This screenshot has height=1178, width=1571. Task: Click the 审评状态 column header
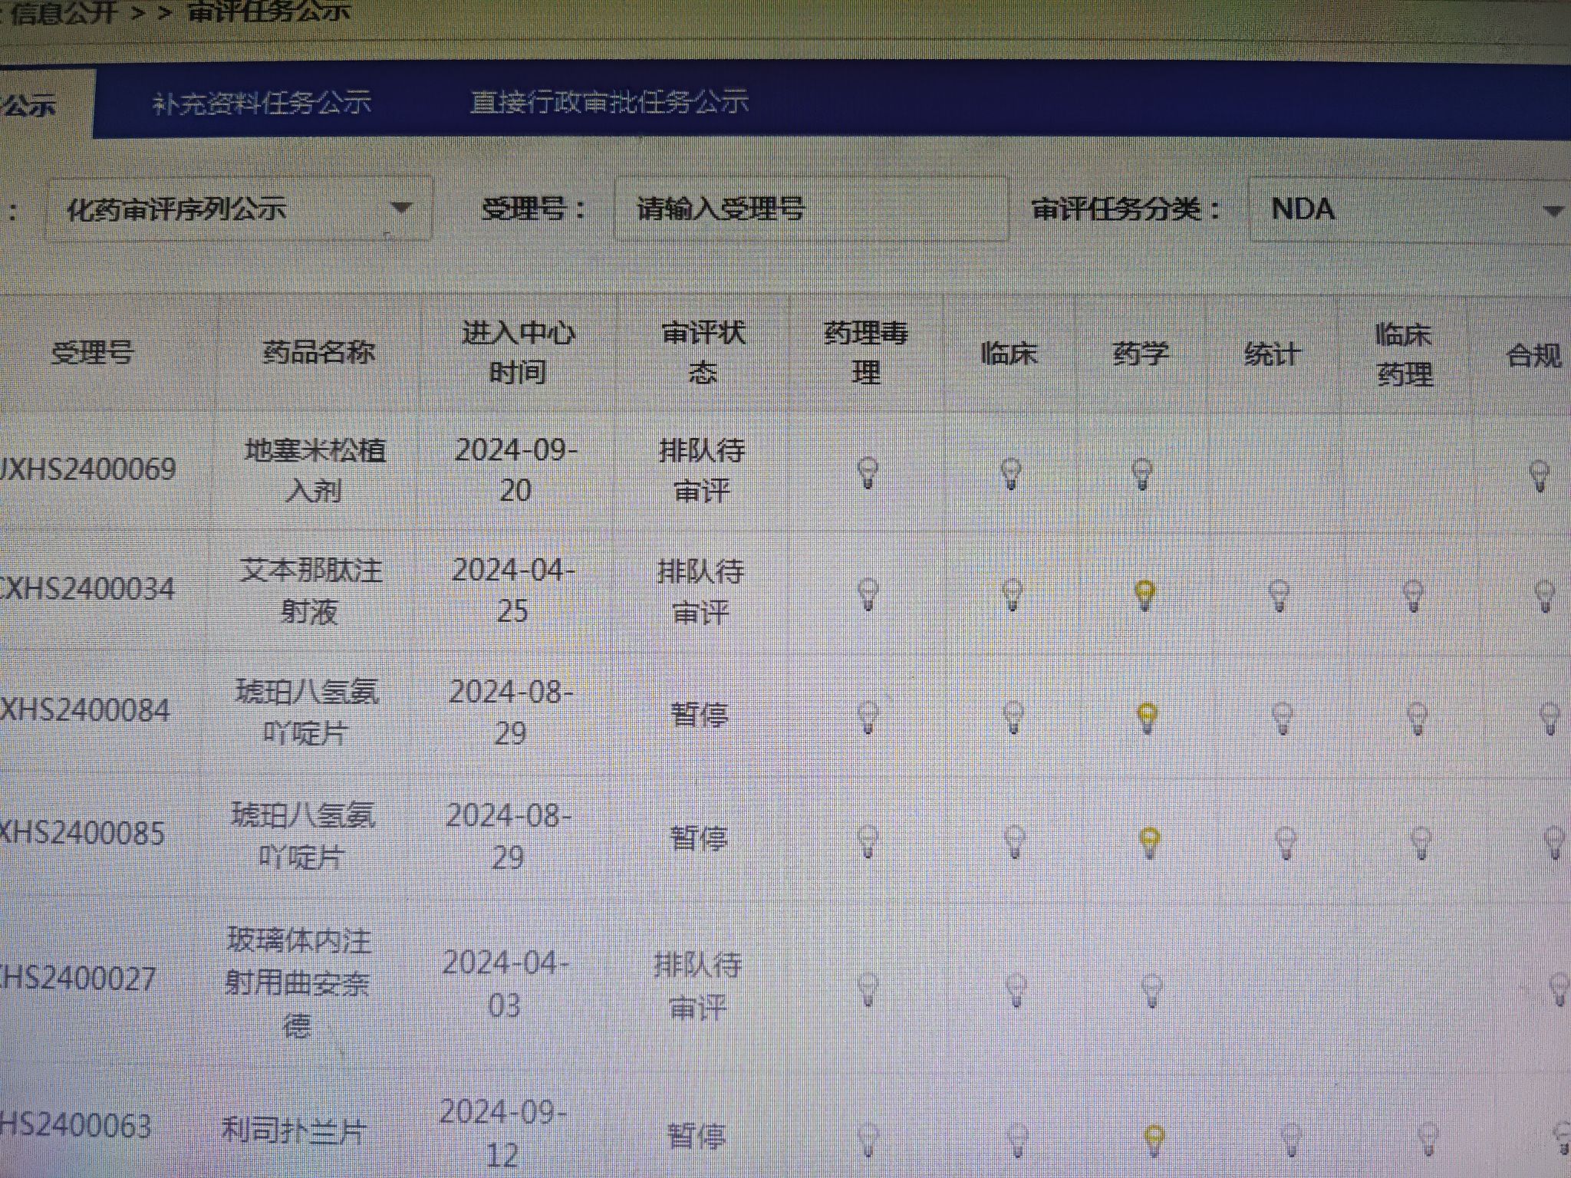point(703,353)
